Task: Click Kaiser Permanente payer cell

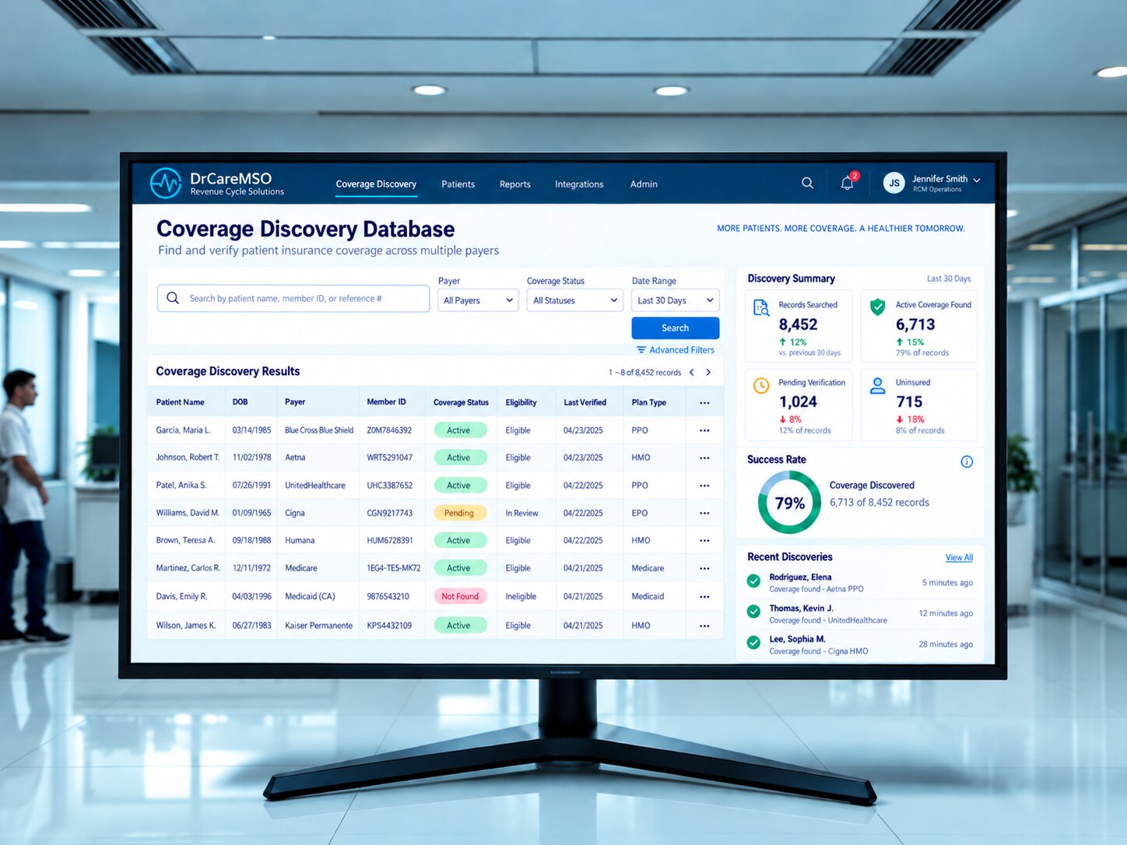Action: coord(318,626)
